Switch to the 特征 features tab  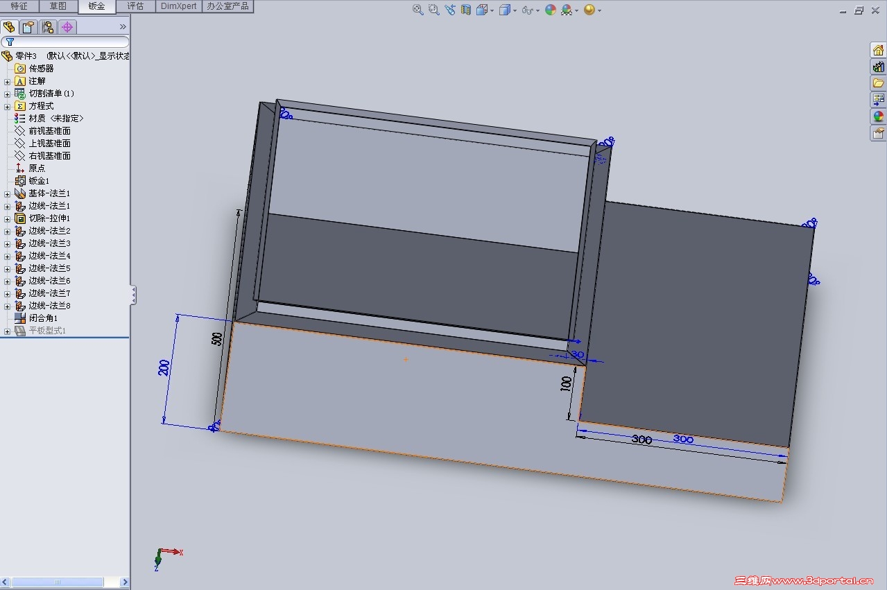[19, 6]
